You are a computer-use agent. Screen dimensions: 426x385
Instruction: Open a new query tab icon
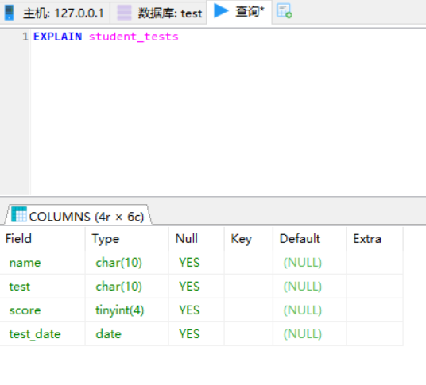(x=285, y=11)
